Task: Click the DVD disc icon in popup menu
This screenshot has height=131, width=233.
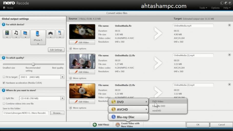Action: [113, 102]
